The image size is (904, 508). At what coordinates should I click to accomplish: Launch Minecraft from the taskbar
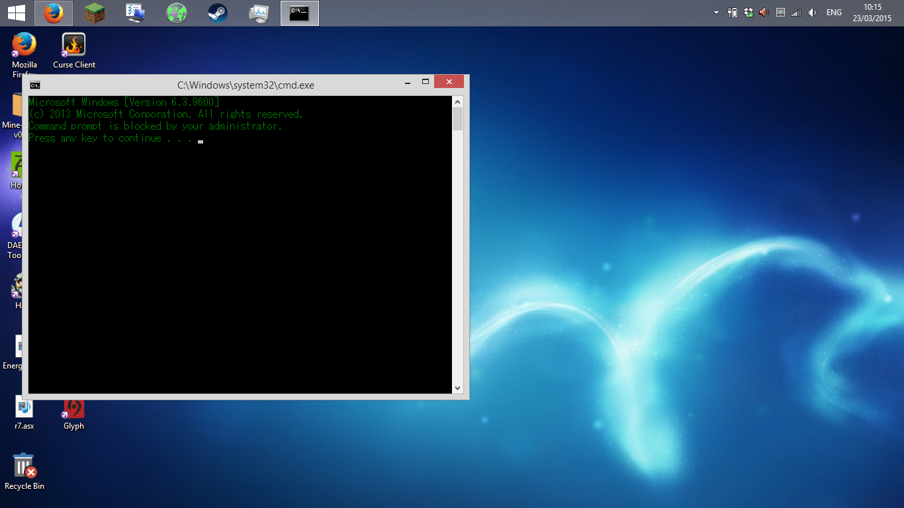[x=95, y=12]
